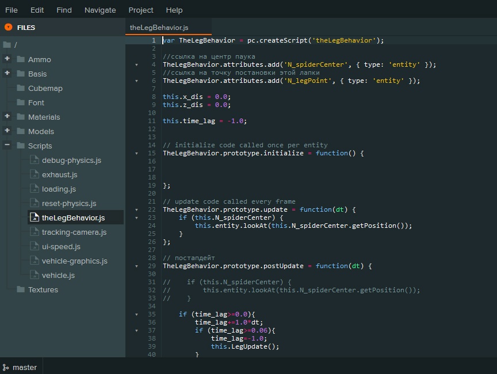The width and height of the screenshot is (497, 374).
Task: Expand the Basis folder with plus icon
Action: [x=7, y=73]
